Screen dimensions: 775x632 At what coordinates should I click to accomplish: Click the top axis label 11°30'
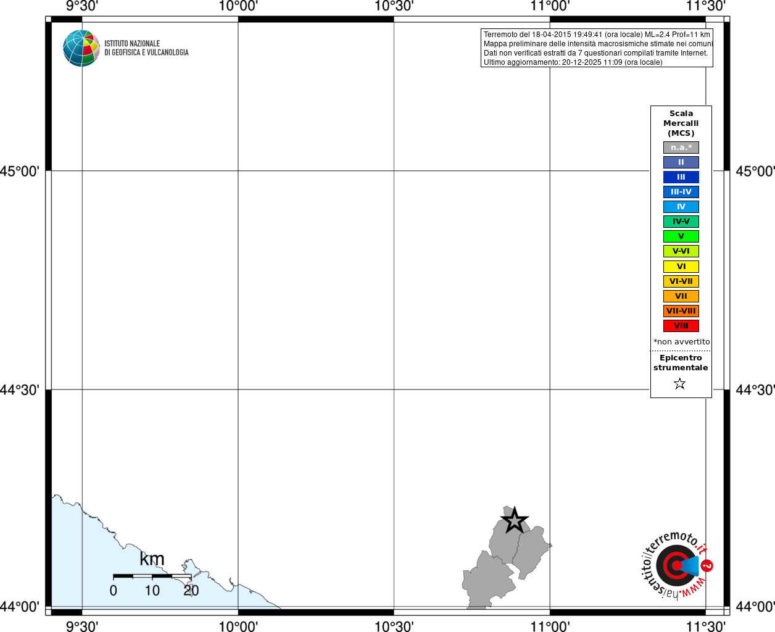point(706,6)
